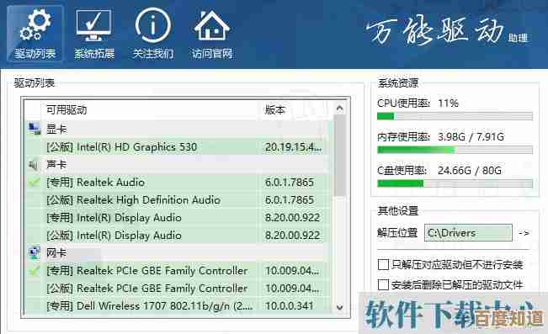
Task: Open the 系统拓展 monitor icon tab
Action: point(94,34)
